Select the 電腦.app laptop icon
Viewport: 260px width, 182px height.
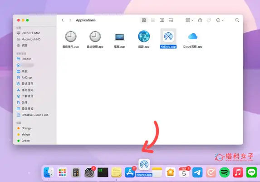tap(119, 37)
